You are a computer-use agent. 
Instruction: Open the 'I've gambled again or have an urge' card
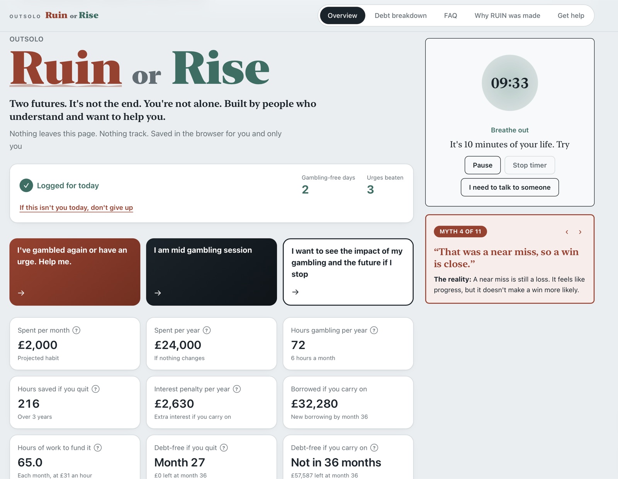[x=75, y=272]
